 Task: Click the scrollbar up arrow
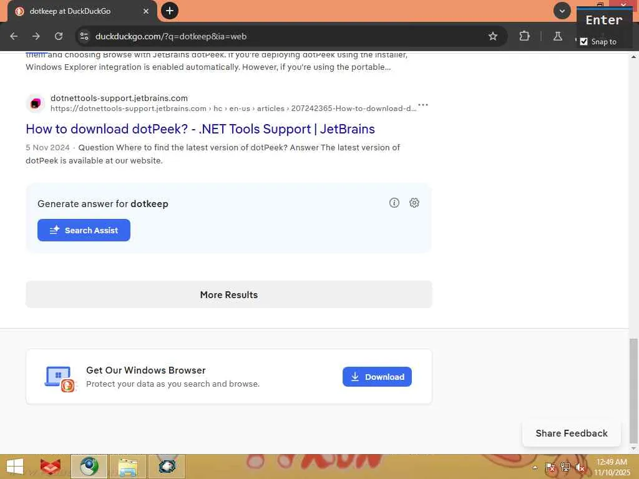tap(633, 57)
